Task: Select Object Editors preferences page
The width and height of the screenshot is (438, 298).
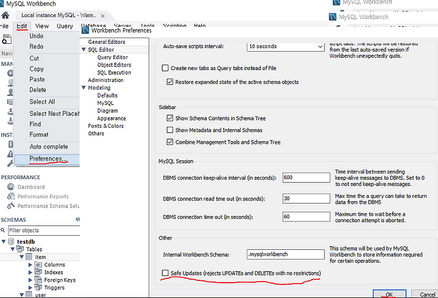Action: pyautogui.click(x=114, y=65)
